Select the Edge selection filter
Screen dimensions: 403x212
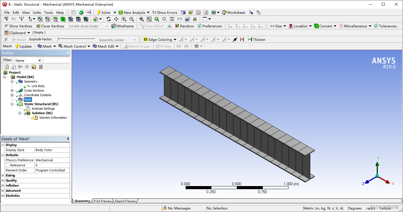[47, 19]
